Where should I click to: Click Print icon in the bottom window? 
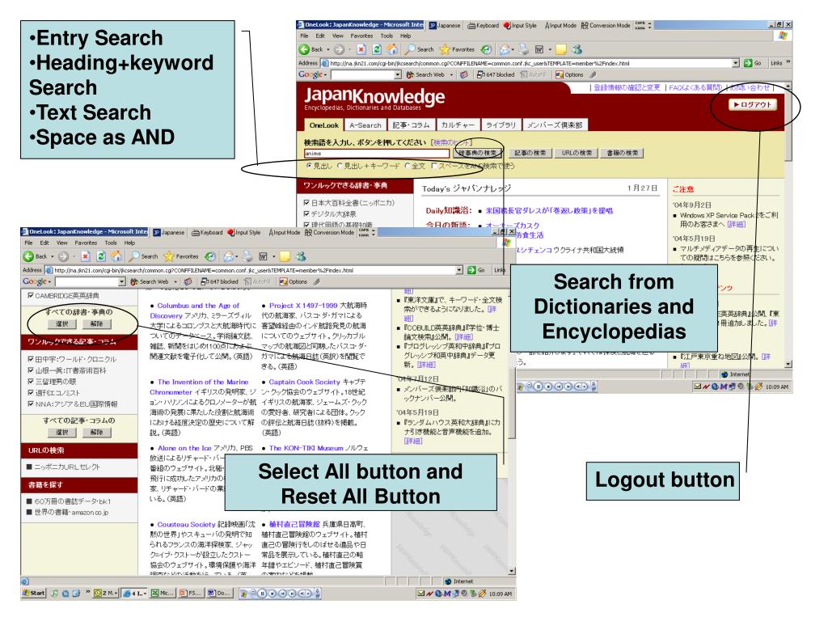point(247,256)
